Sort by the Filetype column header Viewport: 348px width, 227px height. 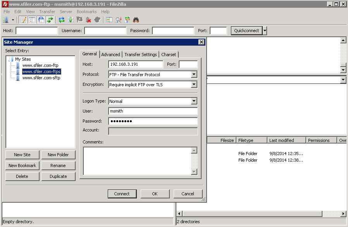coord(252,140)
